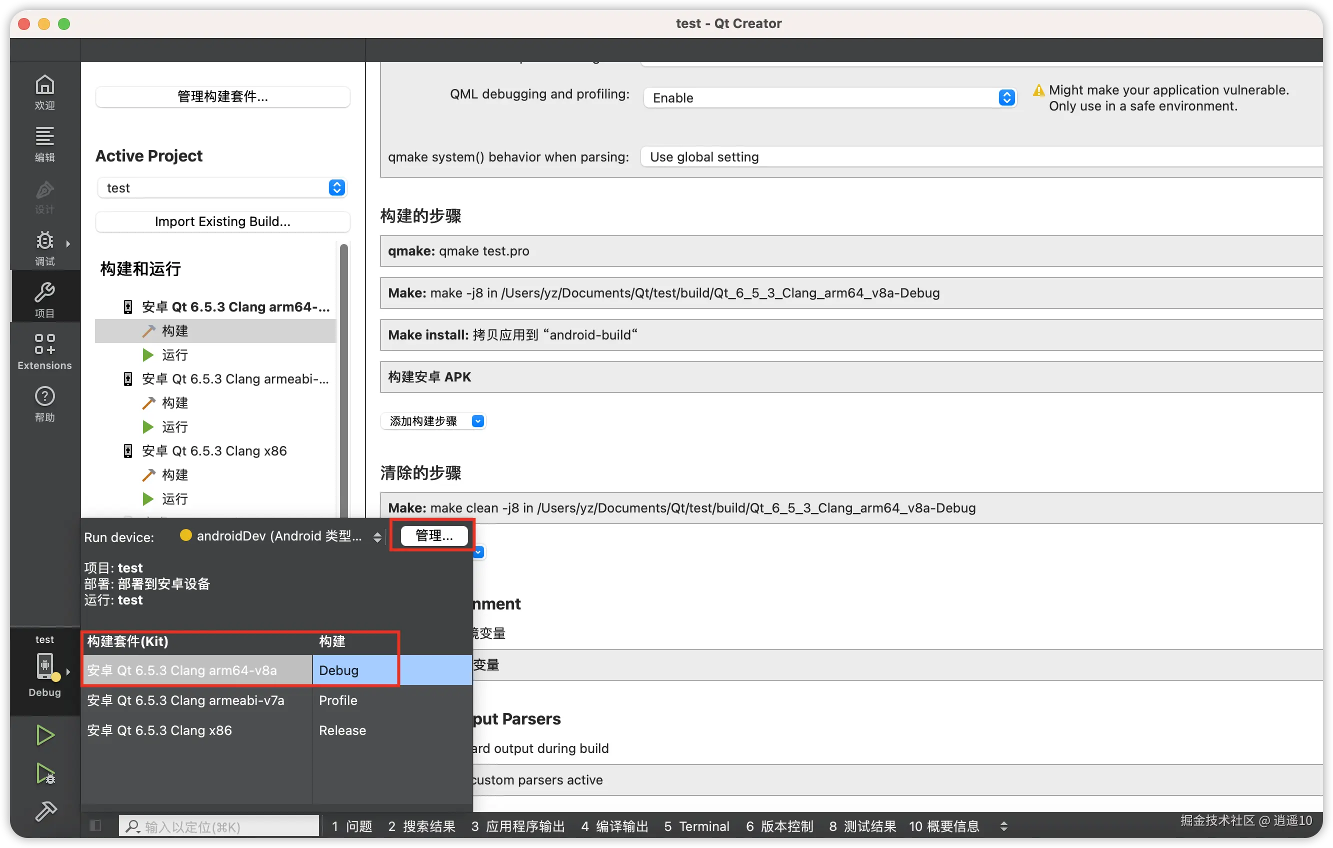The height and width of the screenshot is (848, 1333).
Task: Open the Active Project test dropdown
Action: (x=221, y=187)
